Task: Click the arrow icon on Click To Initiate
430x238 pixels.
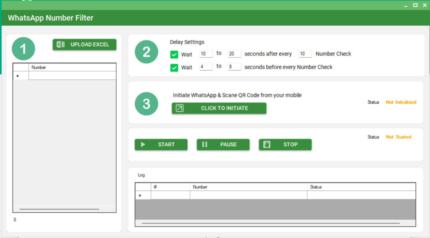Action: [180, 108]
